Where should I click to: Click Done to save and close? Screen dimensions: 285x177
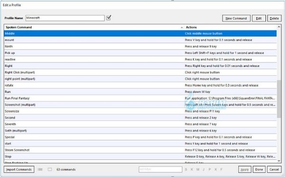(259, 169)
